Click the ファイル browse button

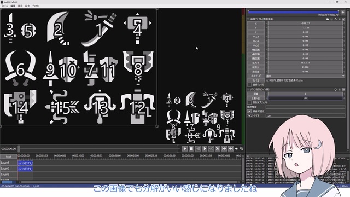point(256,80)
